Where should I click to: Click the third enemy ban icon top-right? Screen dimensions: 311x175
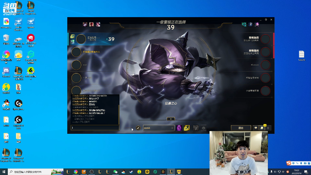[x=257, y=24]
